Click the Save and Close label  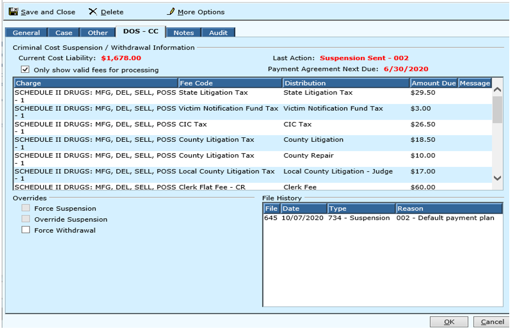[x=48, y=12]
